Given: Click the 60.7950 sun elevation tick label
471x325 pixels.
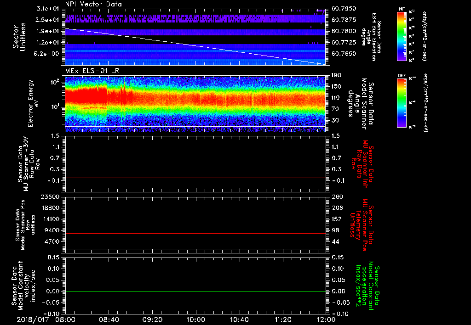Looking at the screenshot, I should pos(344,9).
